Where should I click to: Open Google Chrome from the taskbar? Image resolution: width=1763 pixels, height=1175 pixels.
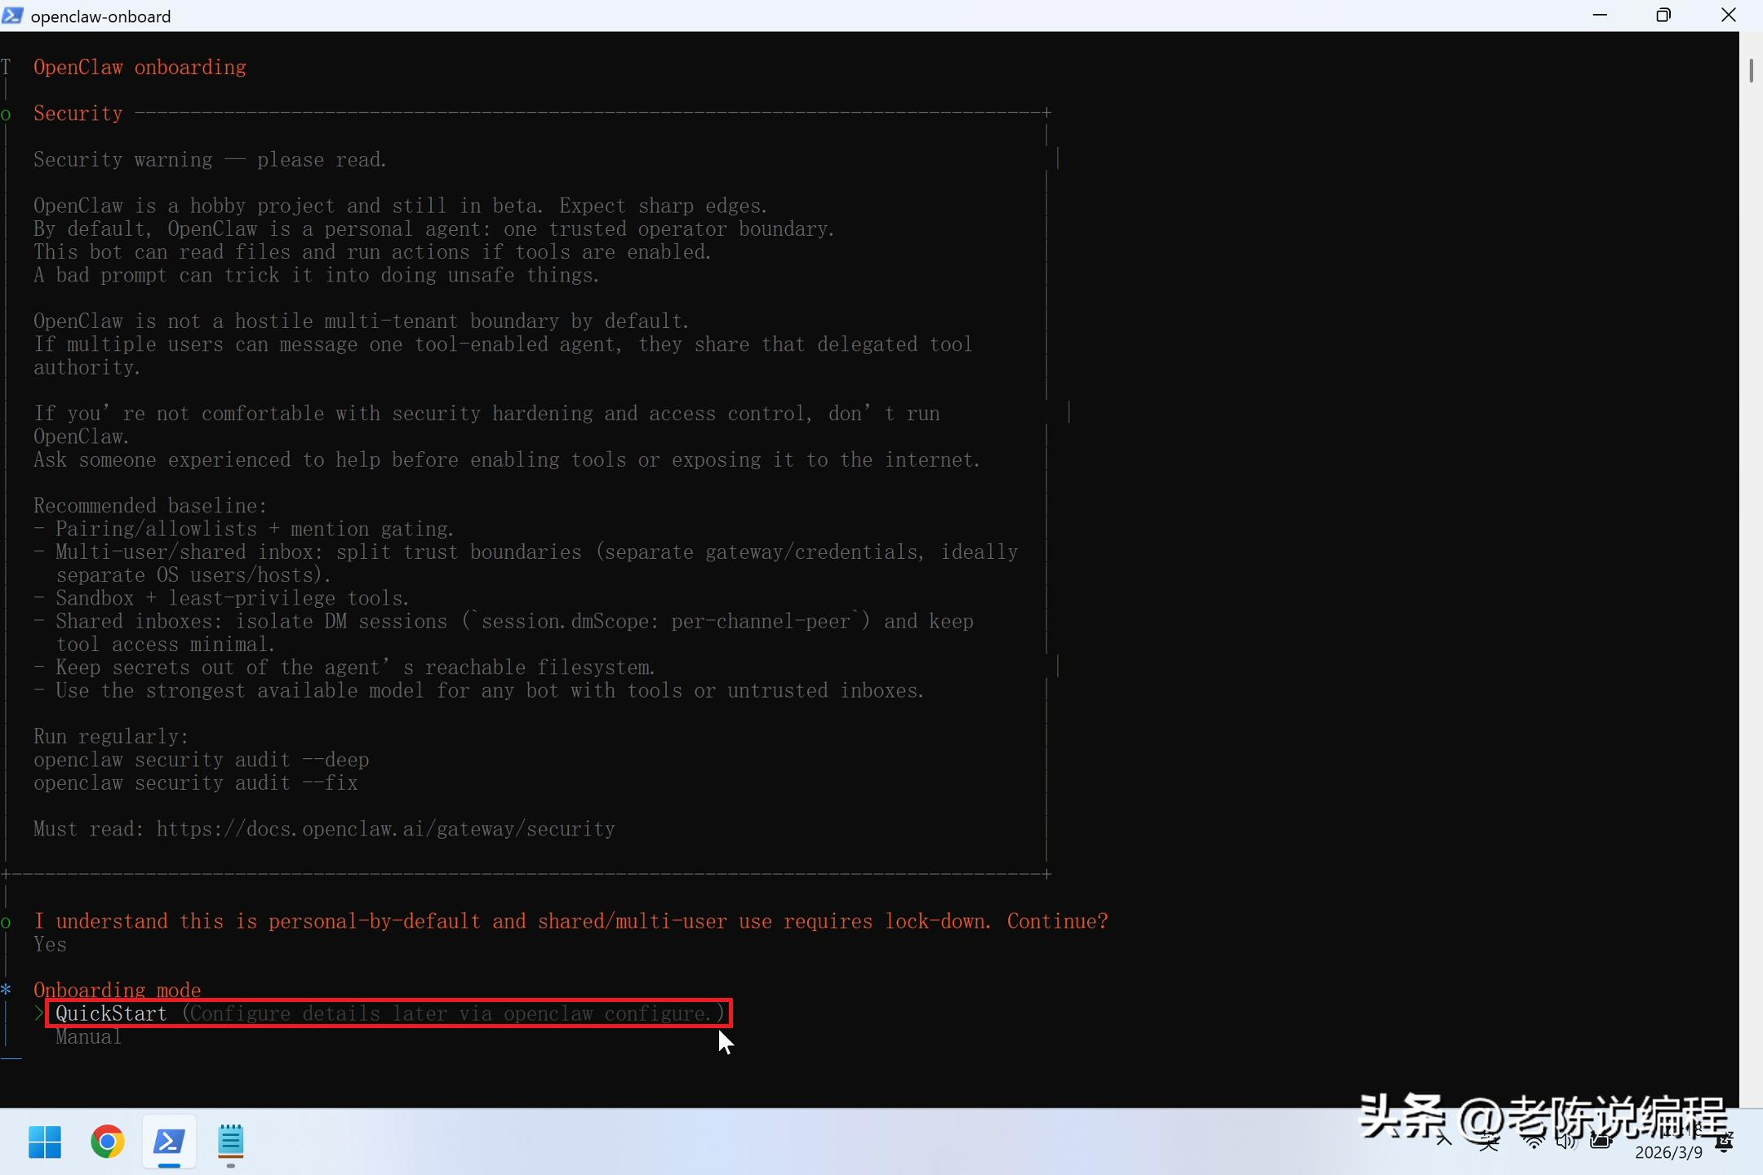click(x=107, y=1142)
